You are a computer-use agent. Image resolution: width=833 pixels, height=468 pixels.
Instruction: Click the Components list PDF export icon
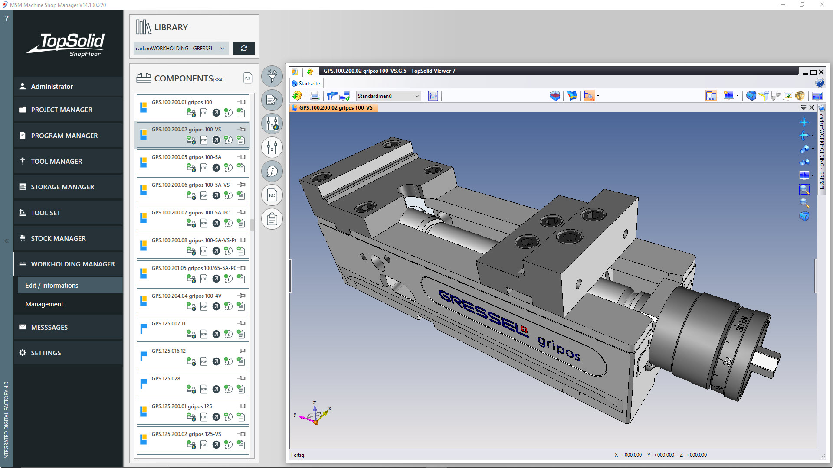248,78
